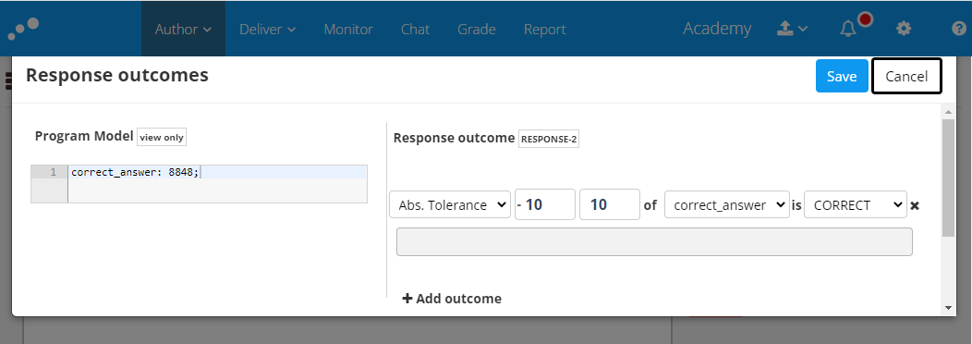Image resolution: width=972 pixels, height=344 pixels.
Task: Open the Deliver menu
Action: point(267,30)
